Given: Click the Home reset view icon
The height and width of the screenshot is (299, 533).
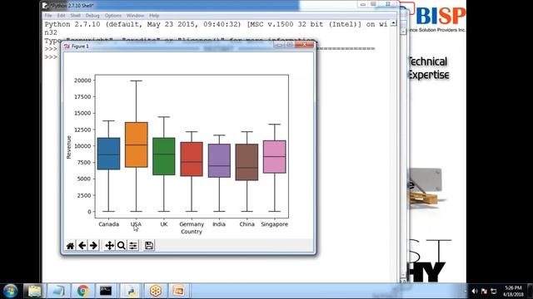Looking at the screenshot, I should [x=70, y=246].
